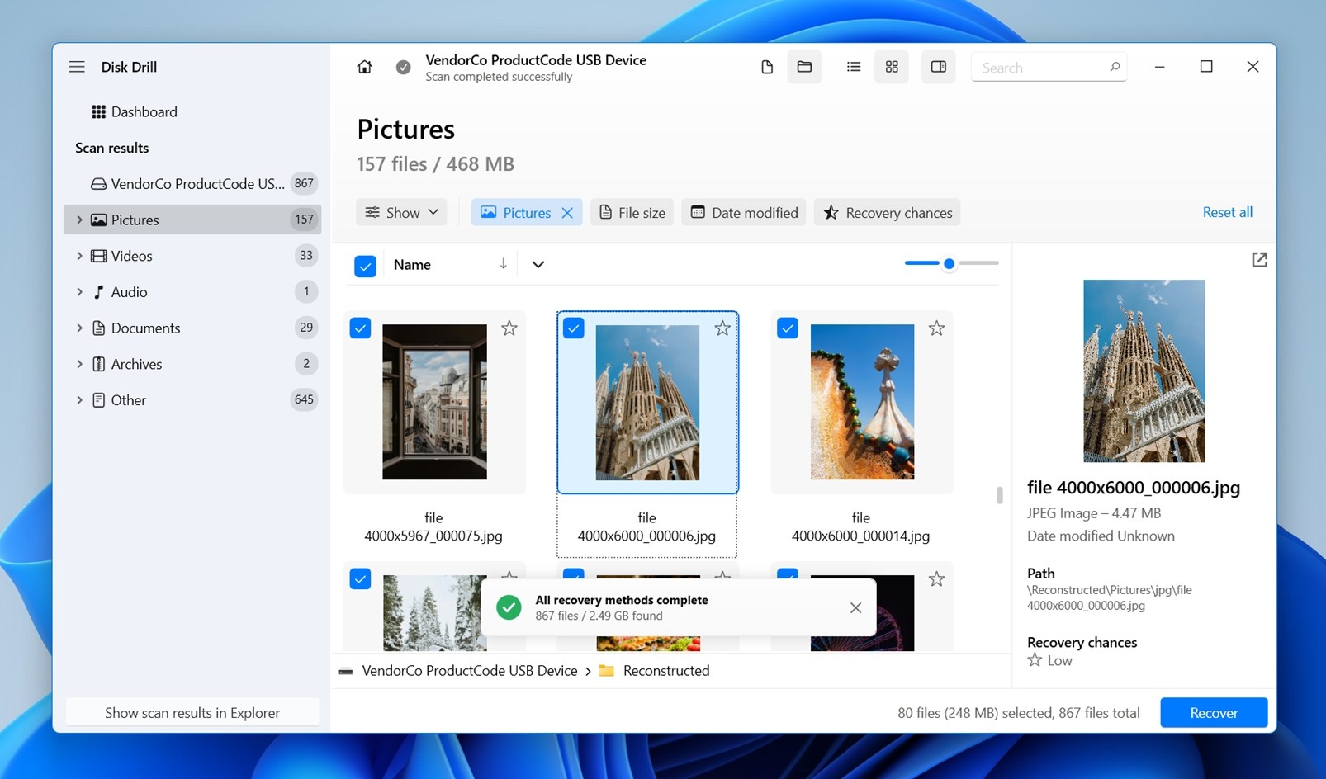Screen dimensions: 1326x779
Task: Star the file 4000x6000_000014.jpg
Action: 936,328
